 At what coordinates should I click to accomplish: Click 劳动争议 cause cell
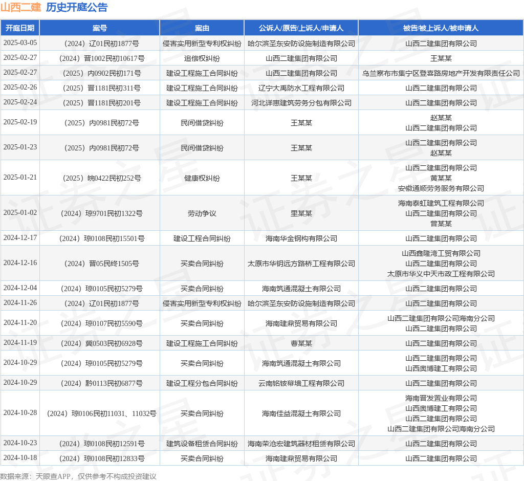click(202, 213)
